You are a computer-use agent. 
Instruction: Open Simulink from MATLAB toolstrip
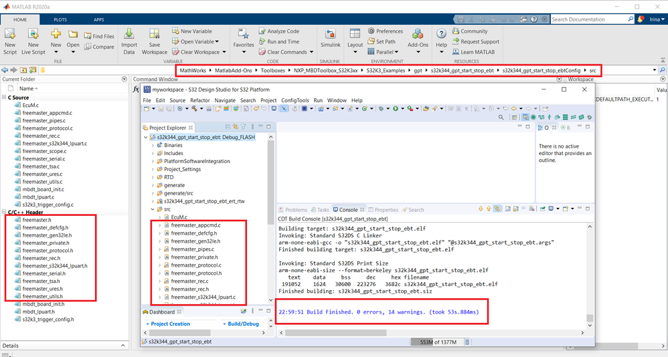coord(330,38)
